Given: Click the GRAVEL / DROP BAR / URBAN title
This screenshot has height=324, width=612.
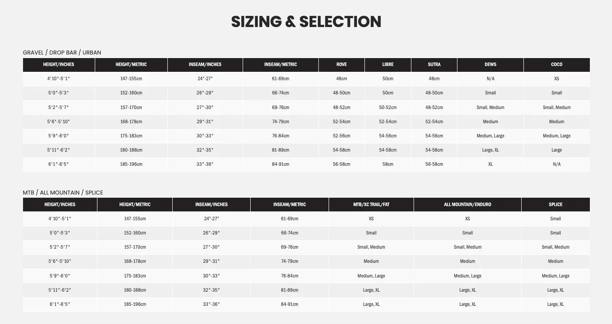Looking at the screenshot, I should point(62,53).
